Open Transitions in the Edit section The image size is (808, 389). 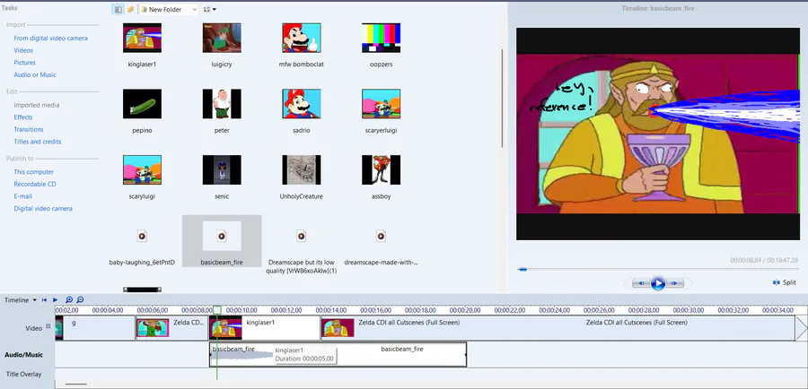point(29,130)
